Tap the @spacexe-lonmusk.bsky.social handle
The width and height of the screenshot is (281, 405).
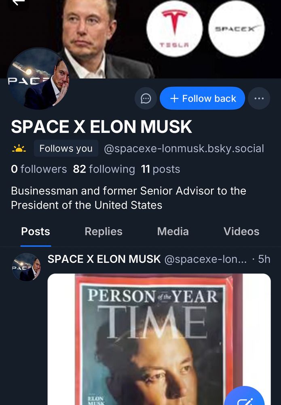coord(184,149)
